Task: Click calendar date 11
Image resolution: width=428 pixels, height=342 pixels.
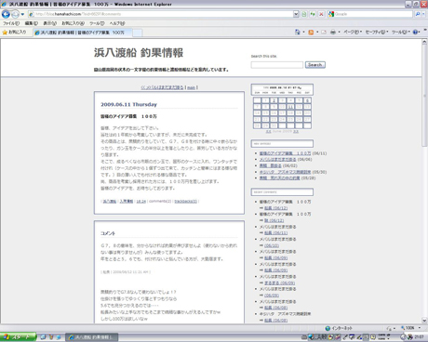Action: point(290,107)
